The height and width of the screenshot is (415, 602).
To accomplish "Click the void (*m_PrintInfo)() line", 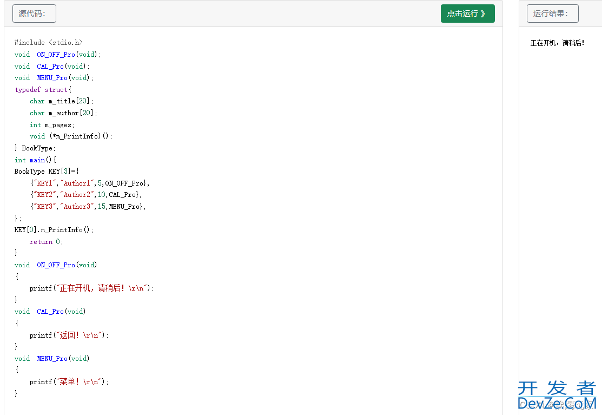I will pos(71,136).
